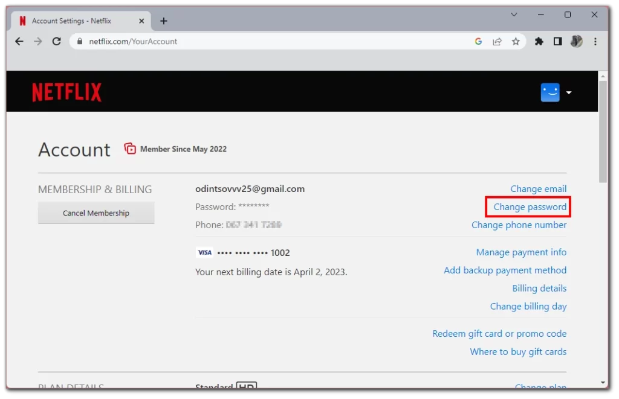Click the email odintsovvv25@gmail.com
The height and width of the screenshot is (399, 619).
(250, 189)
